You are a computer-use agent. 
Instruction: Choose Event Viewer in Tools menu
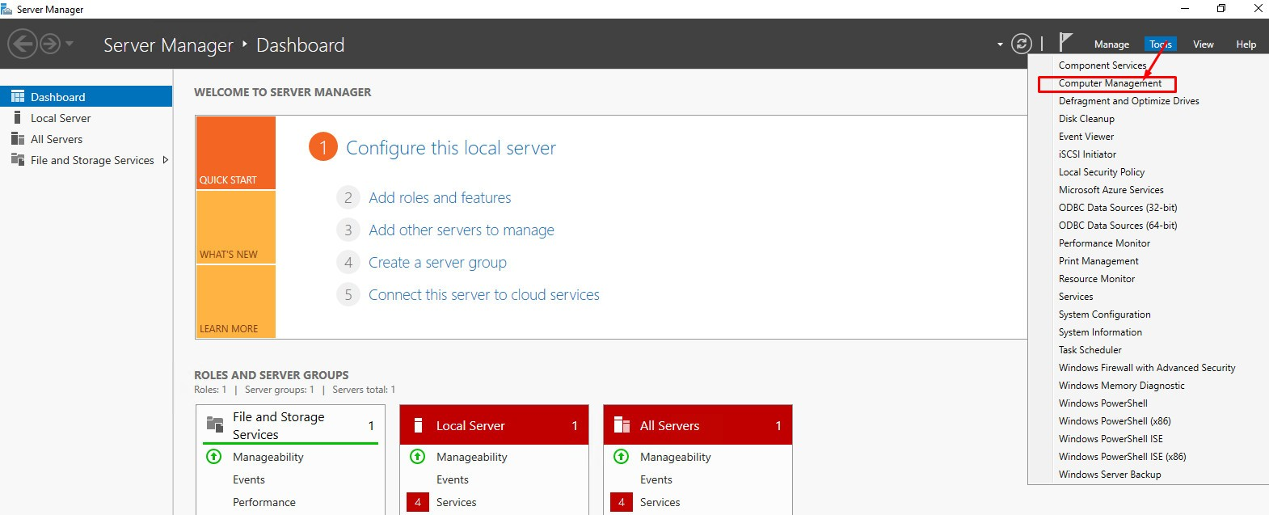(x=1086, y=137)
